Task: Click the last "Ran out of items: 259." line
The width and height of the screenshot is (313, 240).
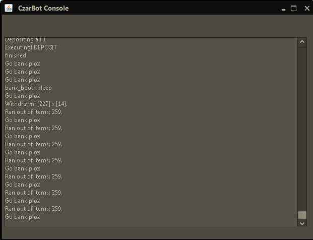Action: [33, 209]
